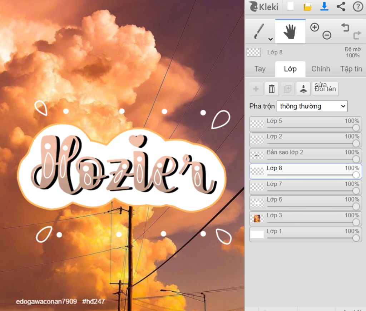Image resolution: width=366 pixels, height=311 pixels.
Task: Undo the last action
Action: [x=345, y=27]
